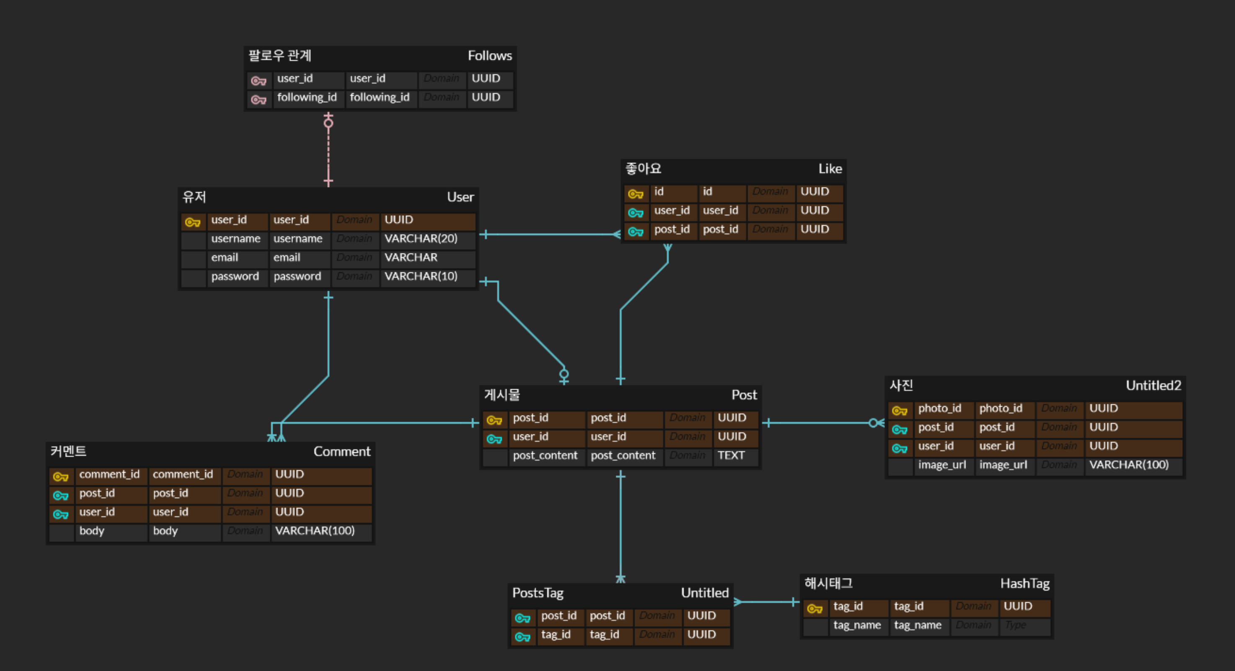Image resolution: width=1235 pixels, height=671 pixels.
Task: Click the cyan key icon beside Post user_id
Action: (494, 439)
